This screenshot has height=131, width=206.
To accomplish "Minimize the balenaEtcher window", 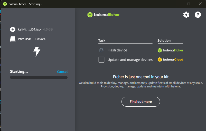I will [177, 4].
